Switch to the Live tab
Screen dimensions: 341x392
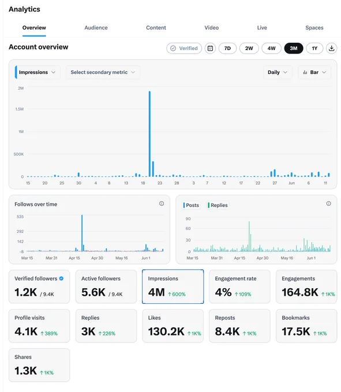[262, 28]
